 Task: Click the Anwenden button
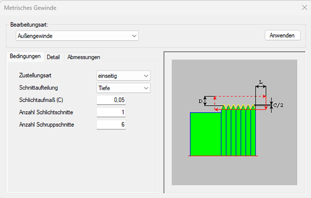point(282,36)
